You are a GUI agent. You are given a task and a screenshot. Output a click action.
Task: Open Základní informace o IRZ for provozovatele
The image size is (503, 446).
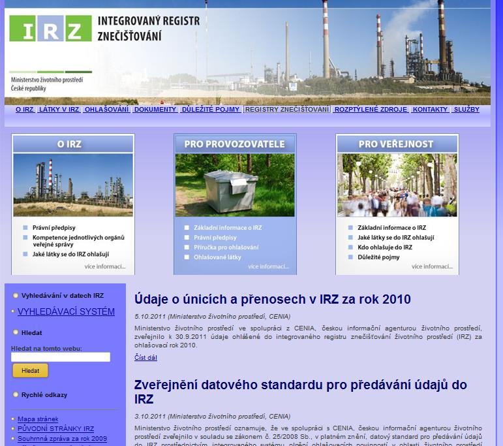click(x=228, y=228)
